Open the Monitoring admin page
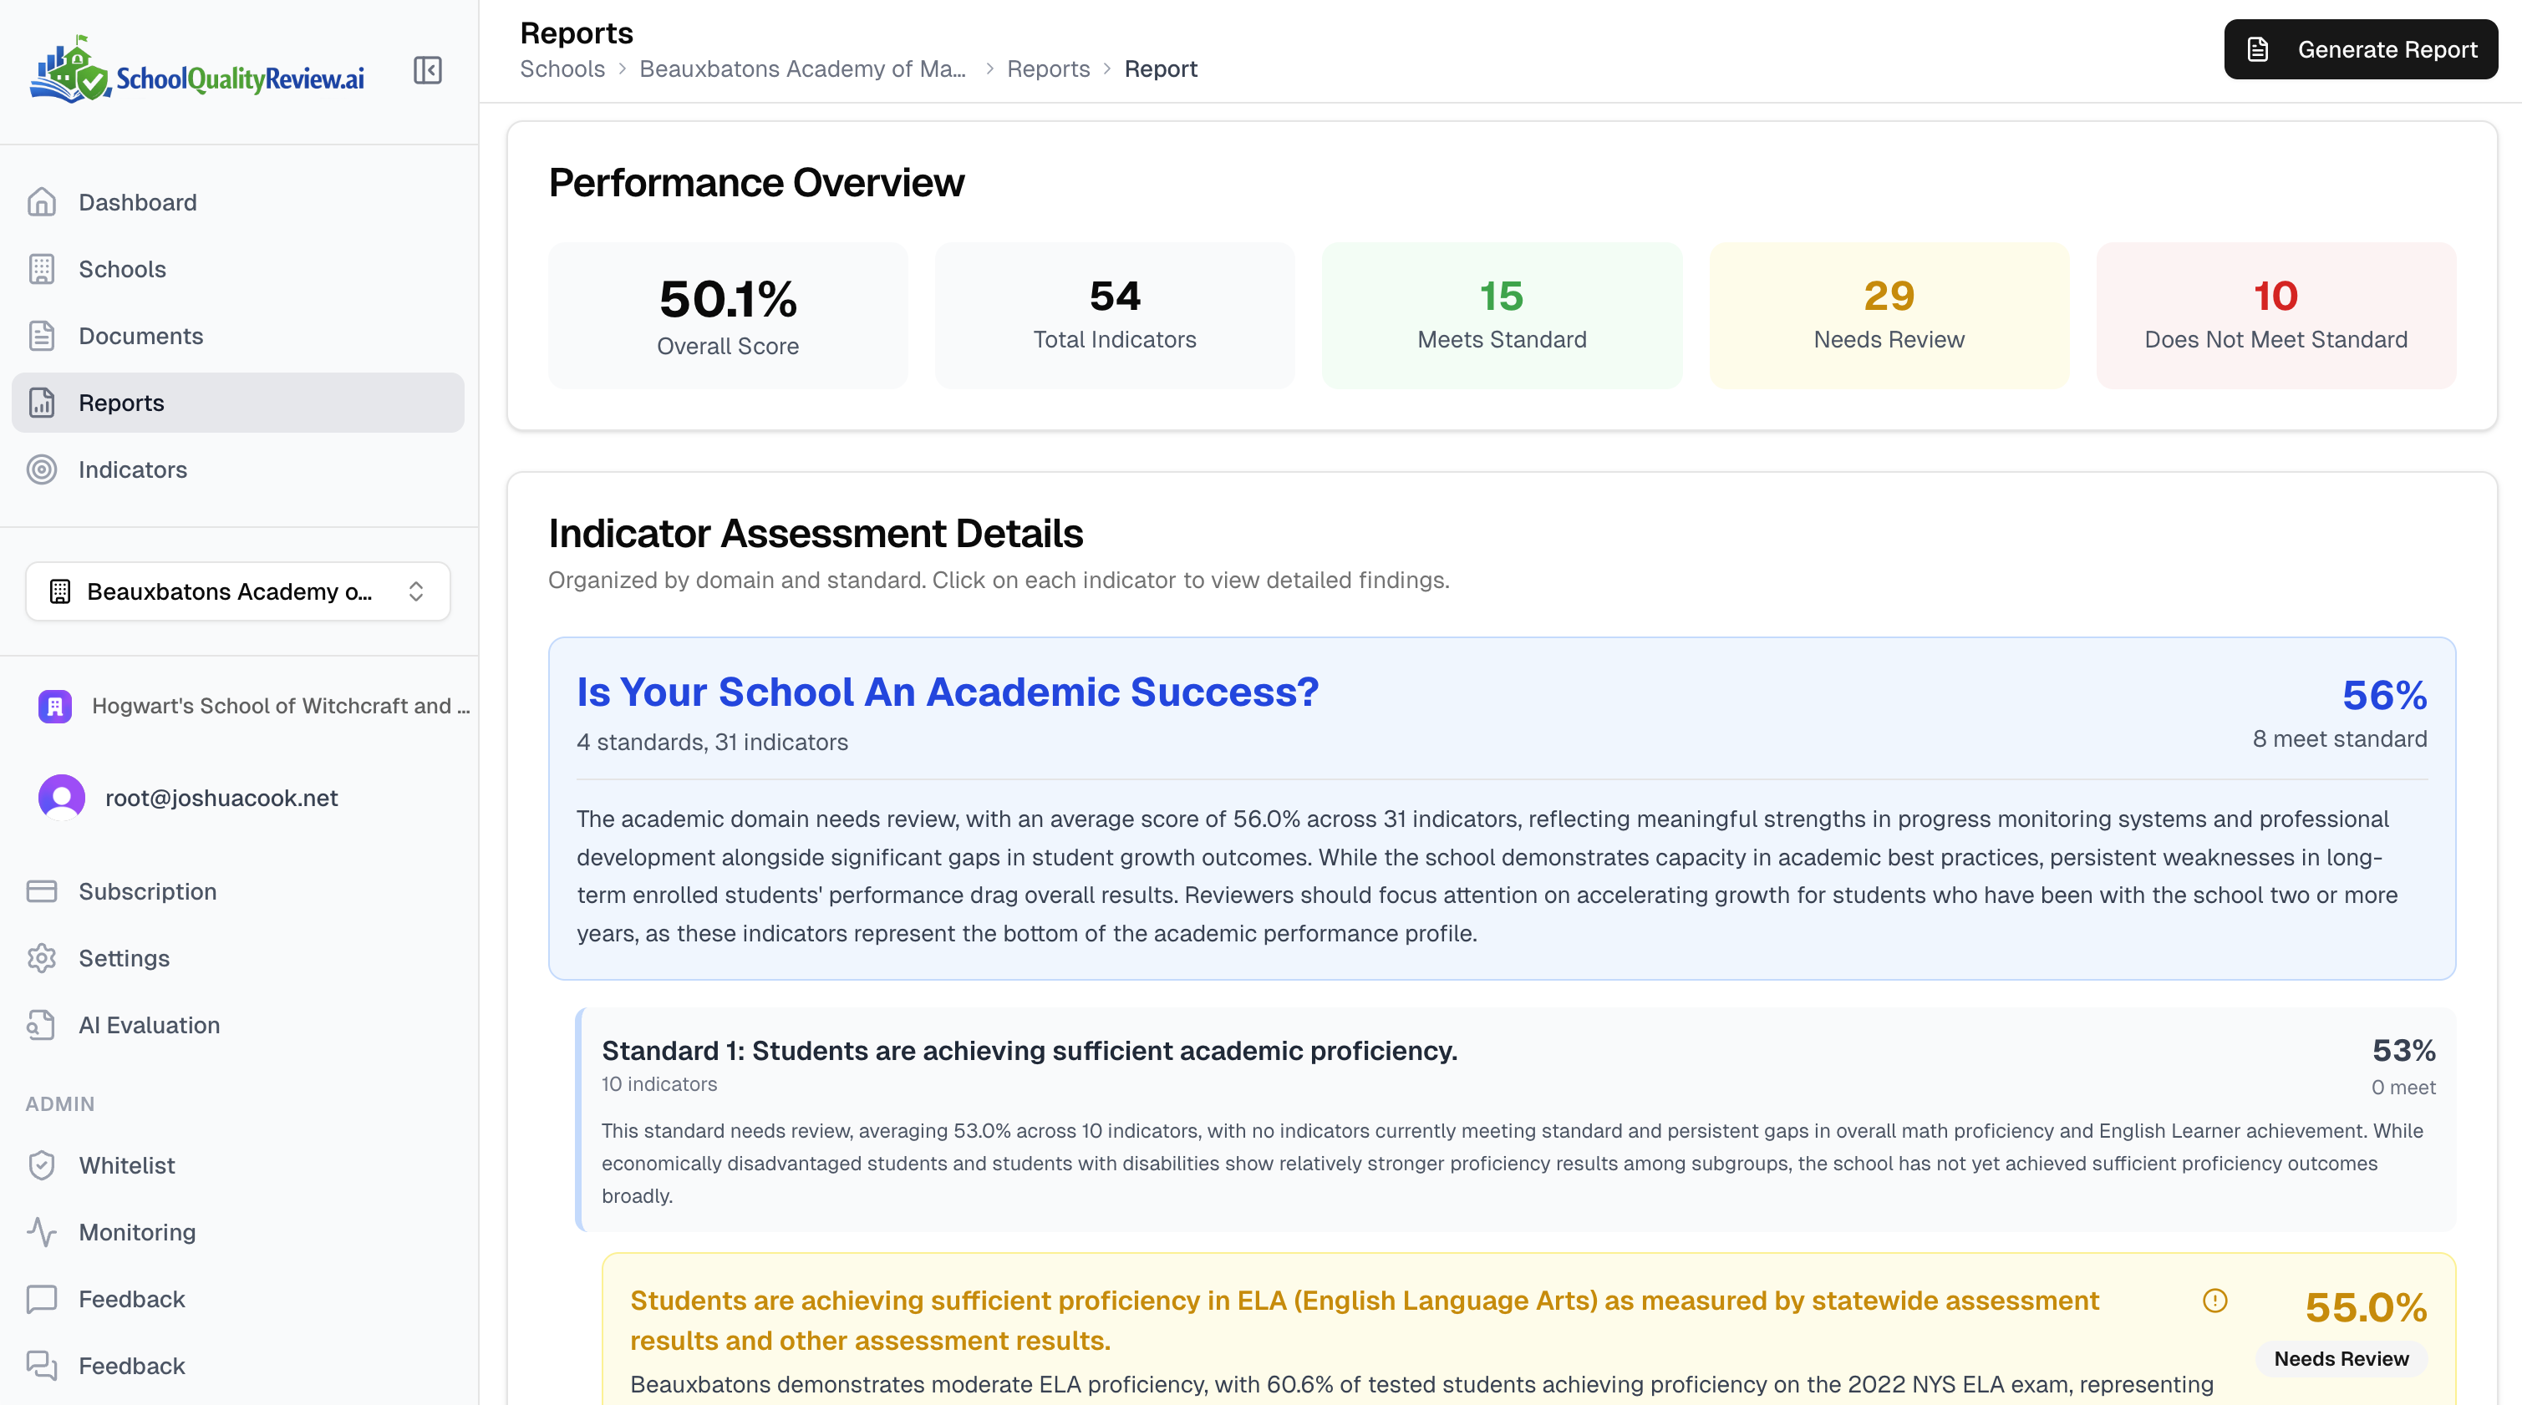The image size is (2522, 1405). [x=136, y=1232]
